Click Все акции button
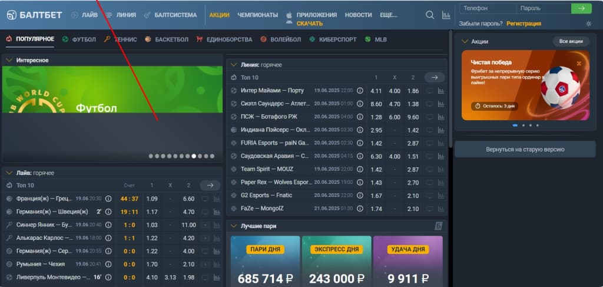The image size is (603, 287). (571, 41)
